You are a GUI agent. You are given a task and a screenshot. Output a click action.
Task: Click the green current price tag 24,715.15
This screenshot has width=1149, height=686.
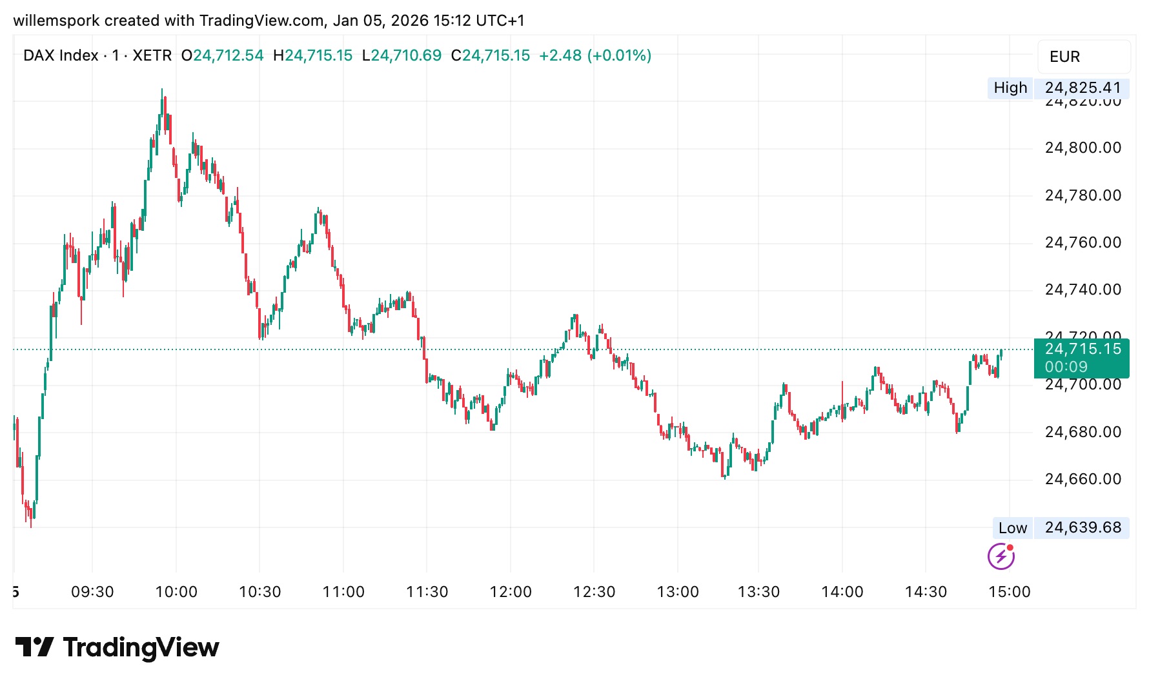(1082, 349)
